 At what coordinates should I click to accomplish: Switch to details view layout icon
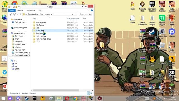click(x=88, y=93)
